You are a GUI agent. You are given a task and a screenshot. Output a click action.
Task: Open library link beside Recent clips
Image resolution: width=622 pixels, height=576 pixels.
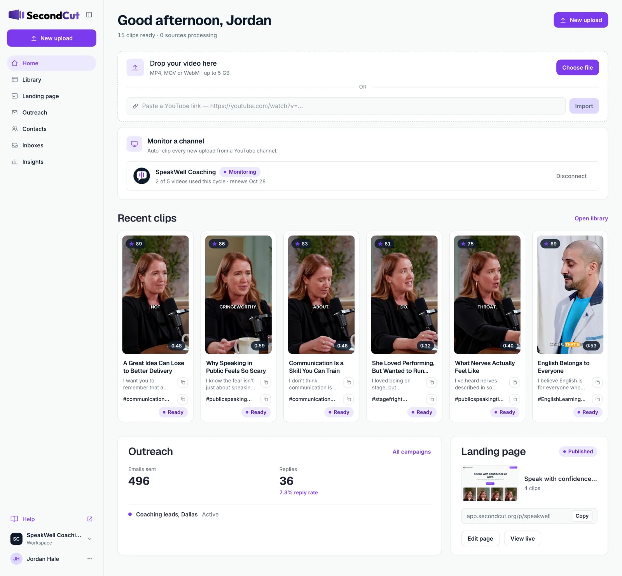coord(591,218)
